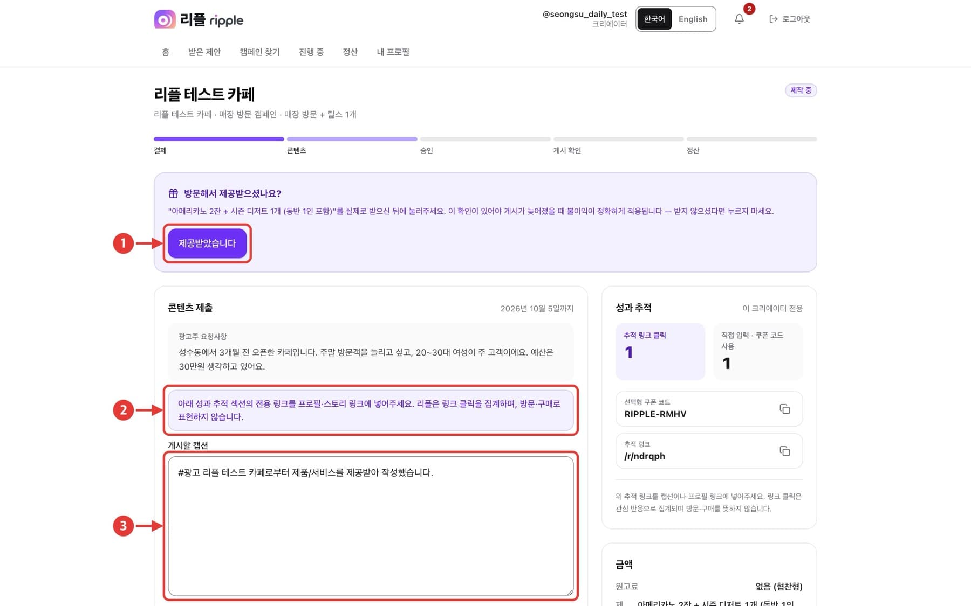This screenshot has width=971, height=606.
Task: Click the @seongsu_daily_test username
Action: pos(585,14)
